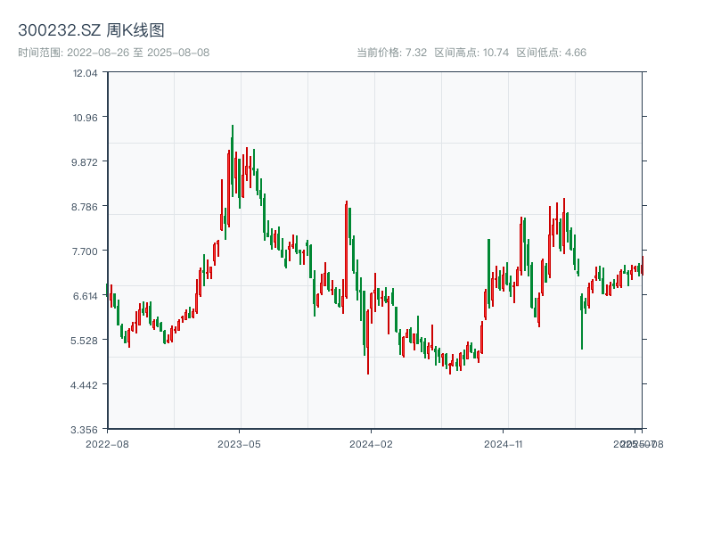Select the 当前价格 7.32 label
The image size is (713, 535).
pos(391,53)
